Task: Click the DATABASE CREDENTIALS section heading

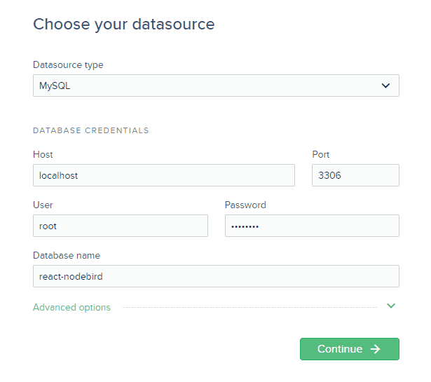Action: pyautogui.click(x=91, y=130)
